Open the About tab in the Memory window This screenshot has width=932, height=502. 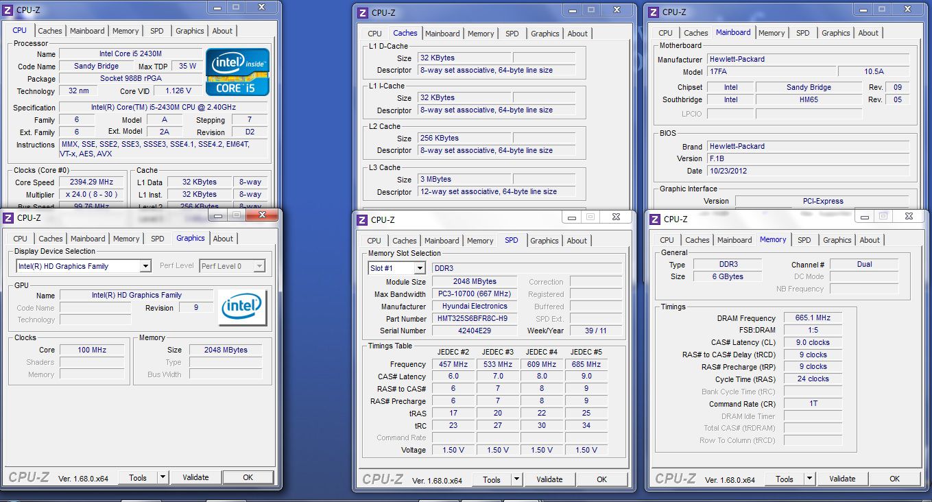tap(870, 240)
